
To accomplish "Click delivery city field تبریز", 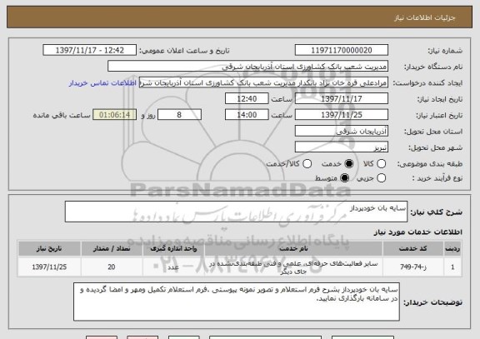I will coord(342,147).
